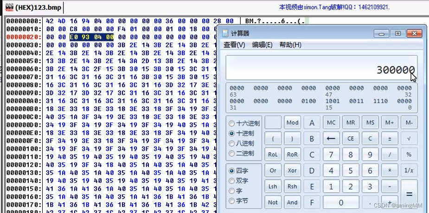Click the Mod button
Viewport: 429px width, 213px height.
point(292,123)
